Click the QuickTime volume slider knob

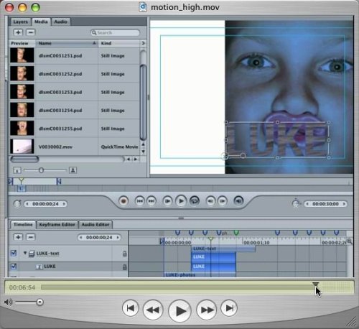pos(39,302)
